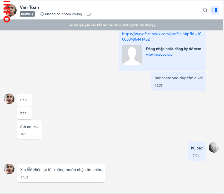Click the search messages magnifier icon
Viewport: 224px width, 194px height.
(205, 10)
